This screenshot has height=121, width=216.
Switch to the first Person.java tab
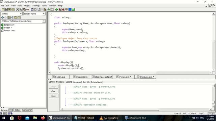pyautogui.click(x=59, y=77)
